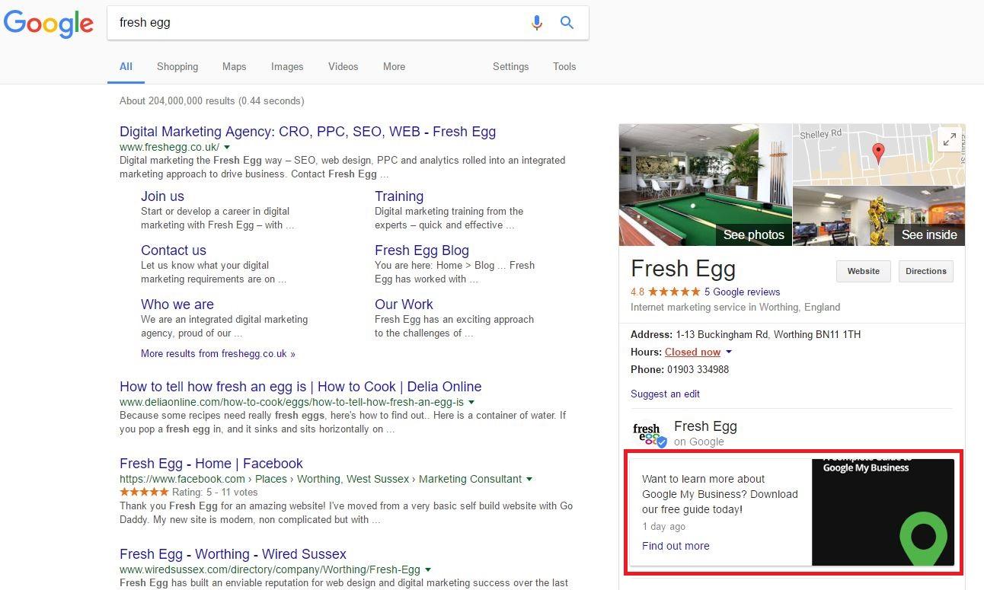
Task: Open the Tools menu
Action: [564, 67]
